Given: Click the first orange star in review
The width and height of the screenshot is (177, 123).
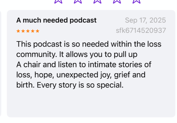Looking at the screenshot, I should click(18, 31).
